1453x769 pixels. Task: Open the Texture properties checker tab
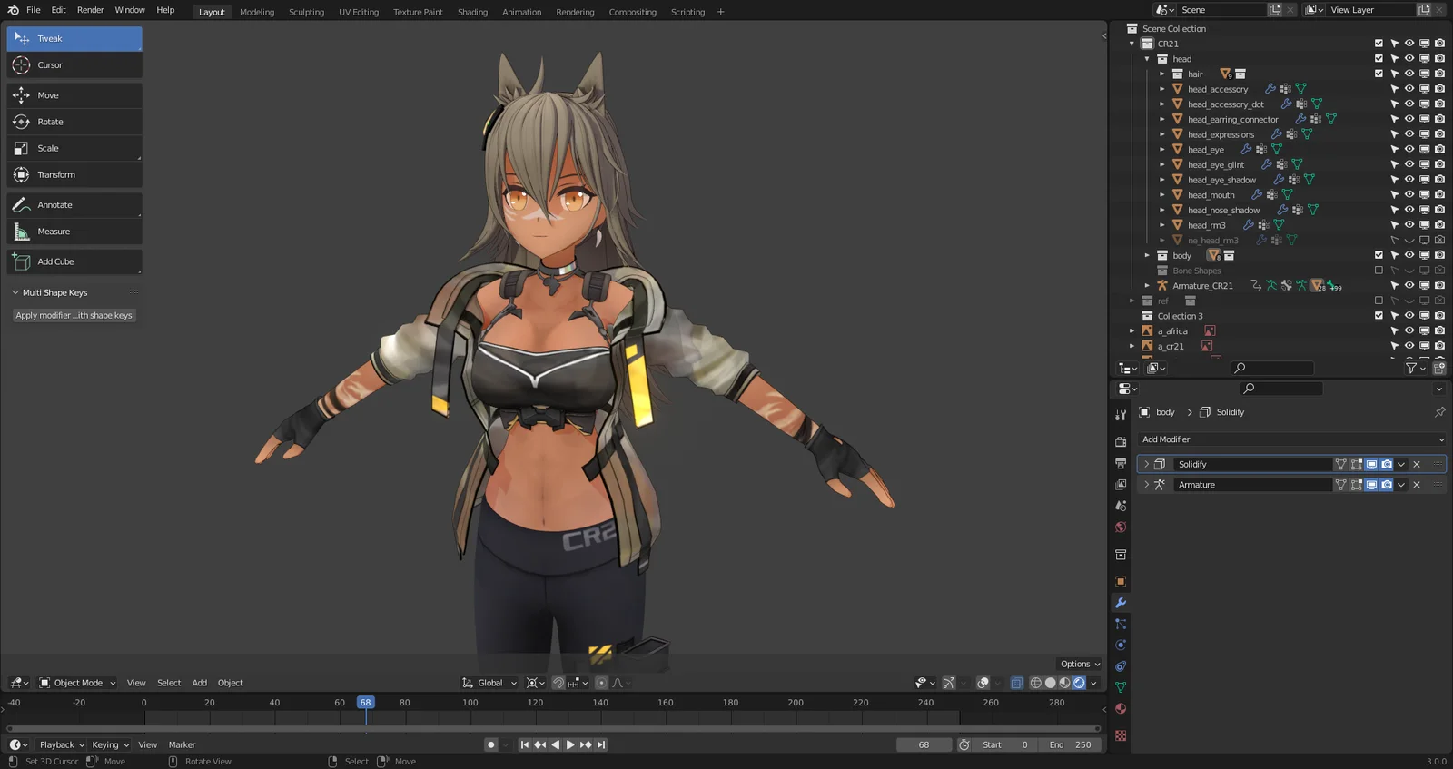coord(1121,735)
